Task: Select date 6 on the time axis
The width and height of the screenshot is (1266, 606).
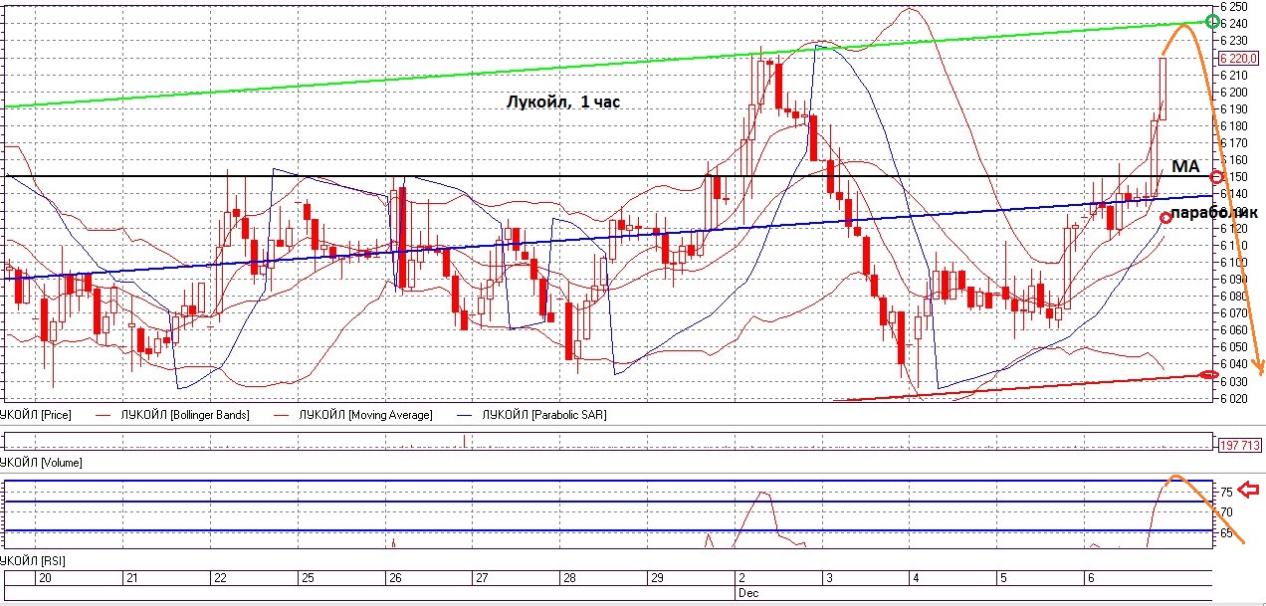Action: 1091,578
